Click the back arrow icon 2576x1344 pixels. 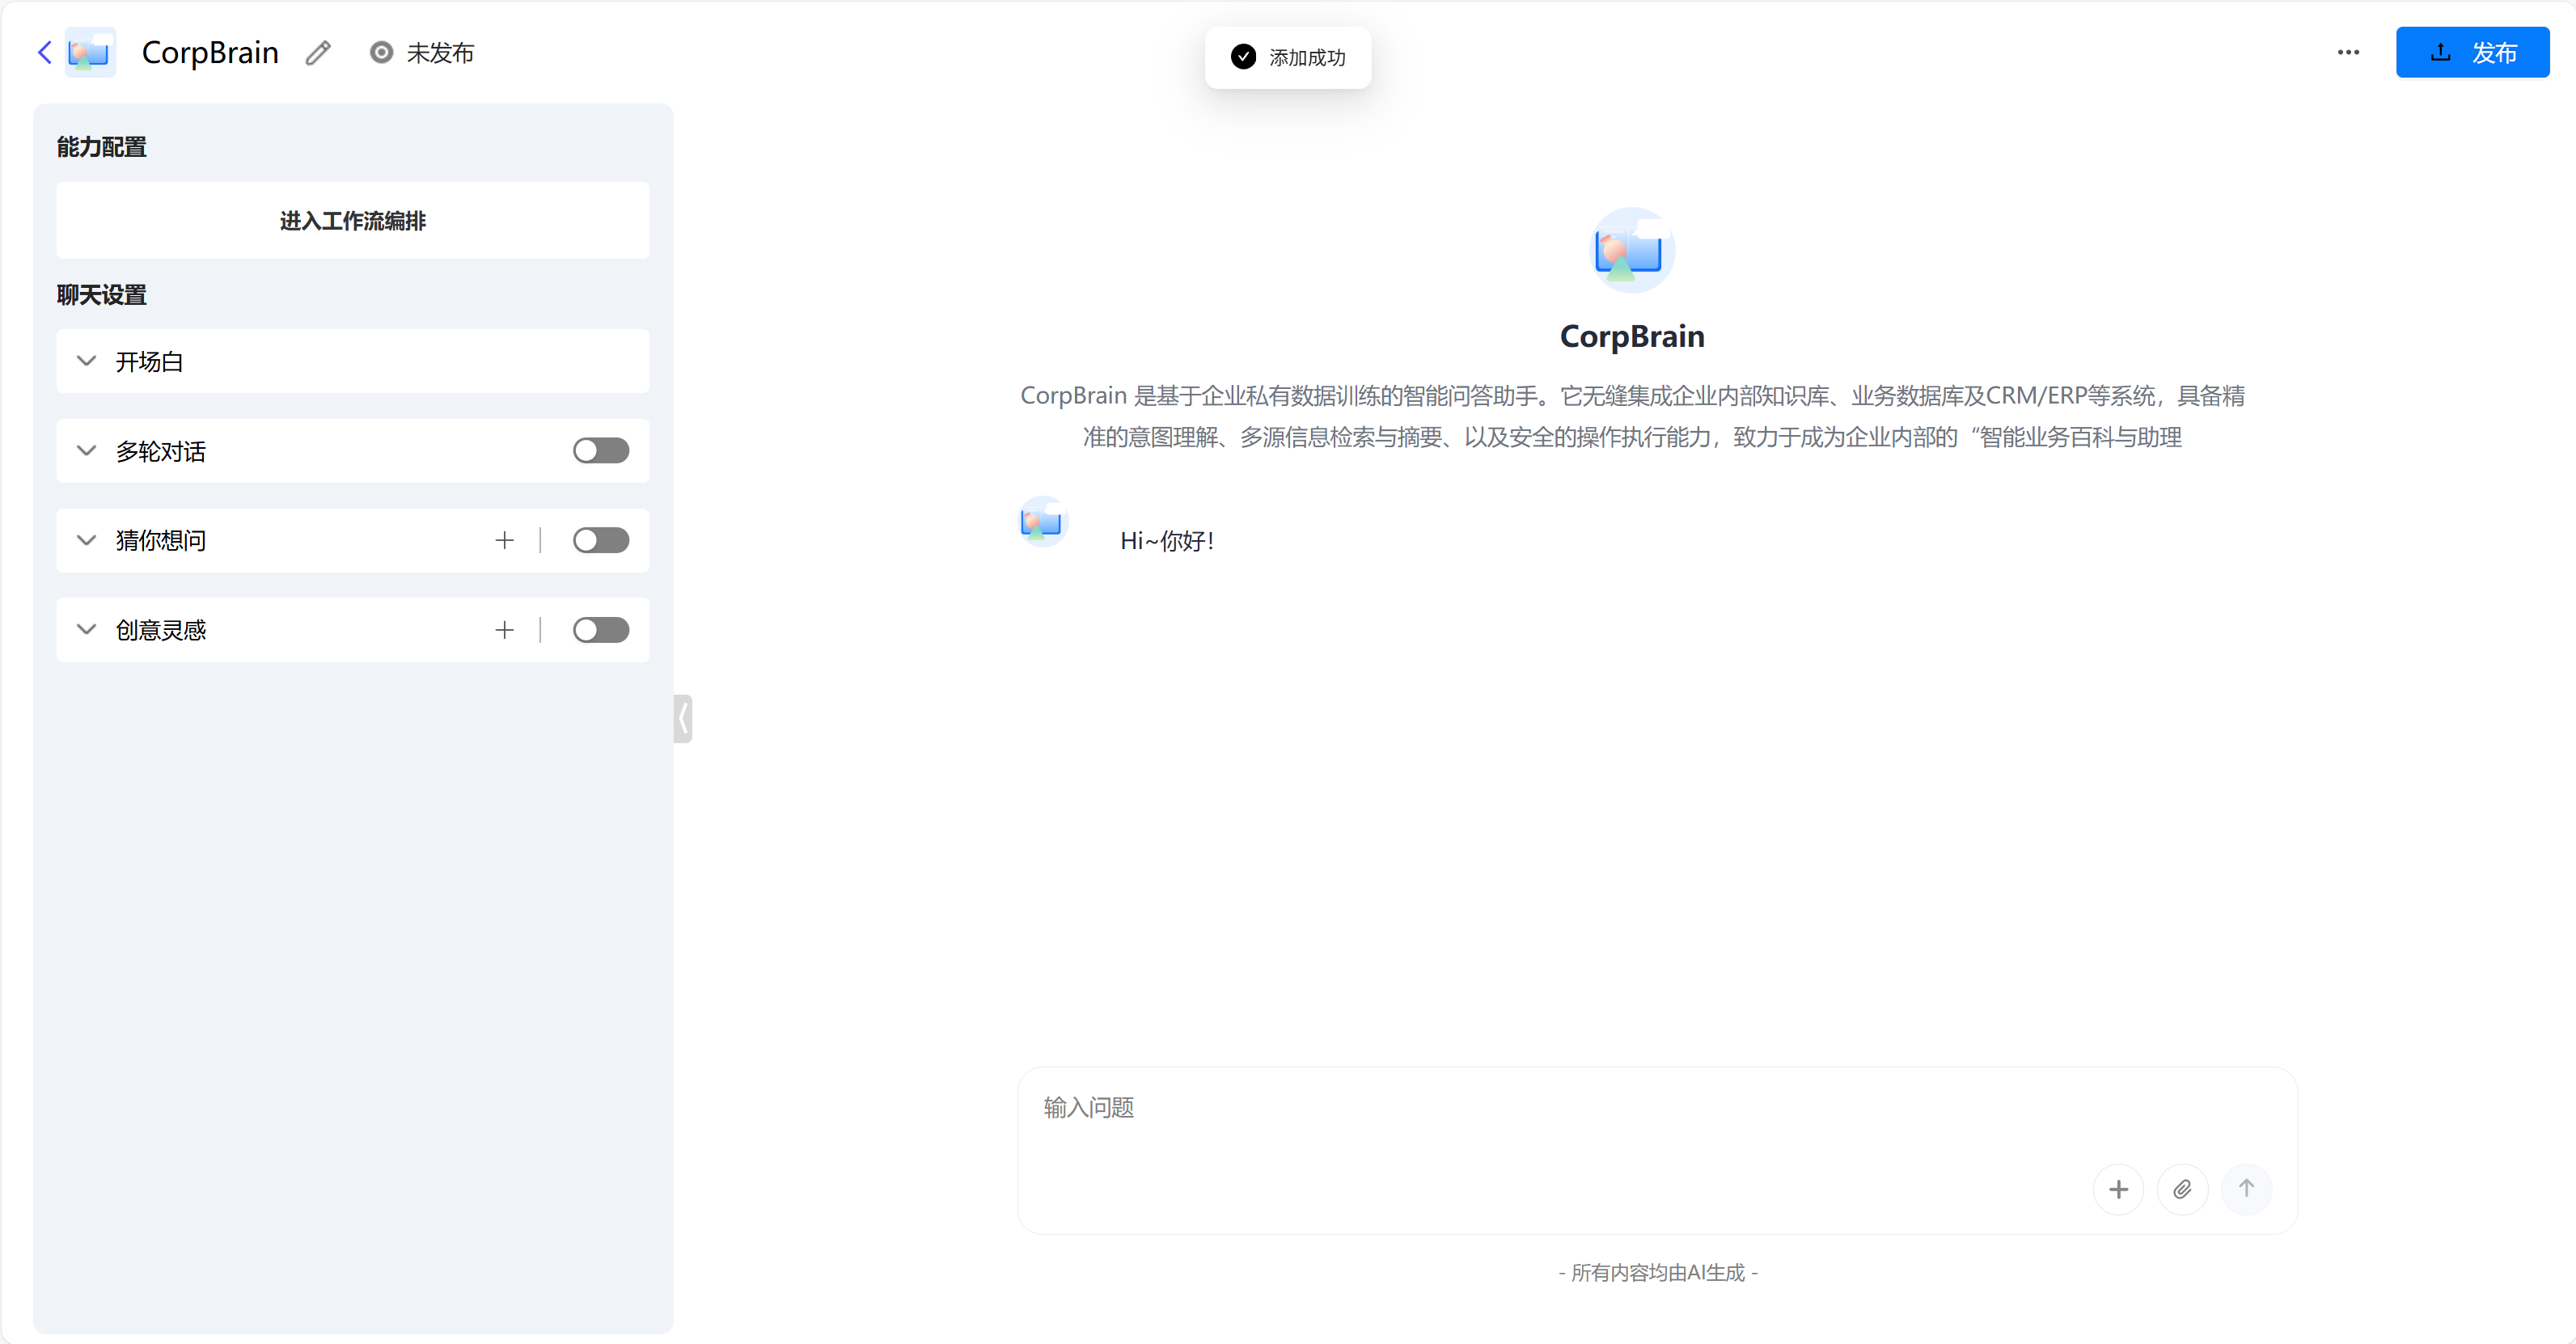[x=44, y=52]
